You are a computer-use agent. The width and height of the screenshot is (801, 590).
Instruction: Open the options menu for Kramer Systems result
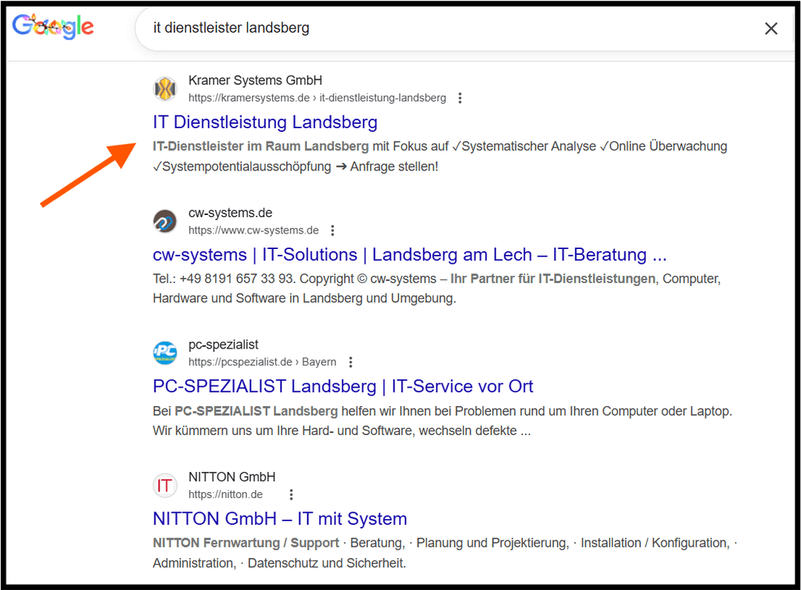(460, 97)
